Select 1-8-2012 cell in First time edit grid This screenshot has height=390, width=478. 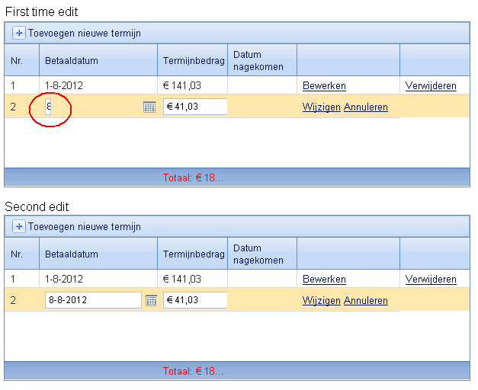[98, 85]
